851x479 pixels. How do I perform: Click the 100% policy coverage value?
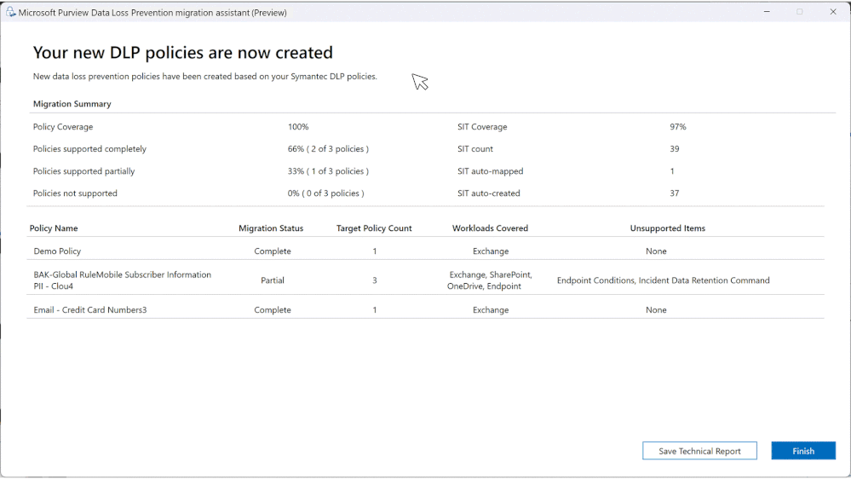(298, 126)
